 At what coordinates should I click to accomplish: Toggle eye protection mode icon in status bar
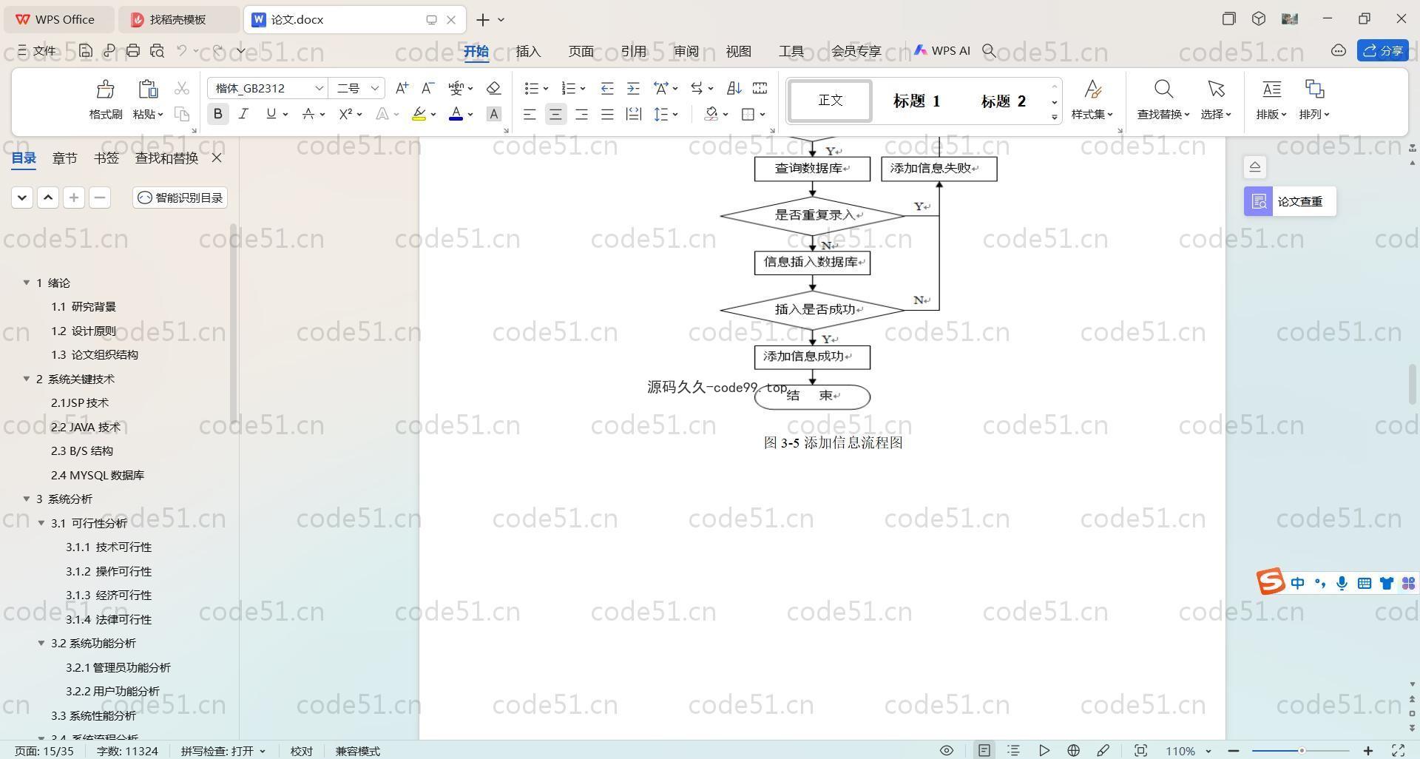point(946,750)
